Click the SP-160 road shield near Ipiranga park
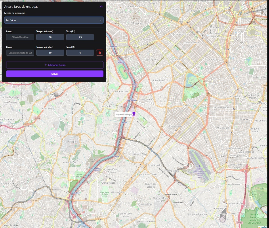This screenshot has width=269, height=228. pos(239,223)
